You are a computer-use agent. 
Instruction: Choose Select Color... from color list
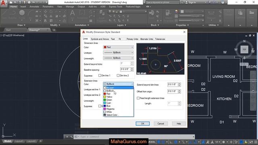click(118, 115)
